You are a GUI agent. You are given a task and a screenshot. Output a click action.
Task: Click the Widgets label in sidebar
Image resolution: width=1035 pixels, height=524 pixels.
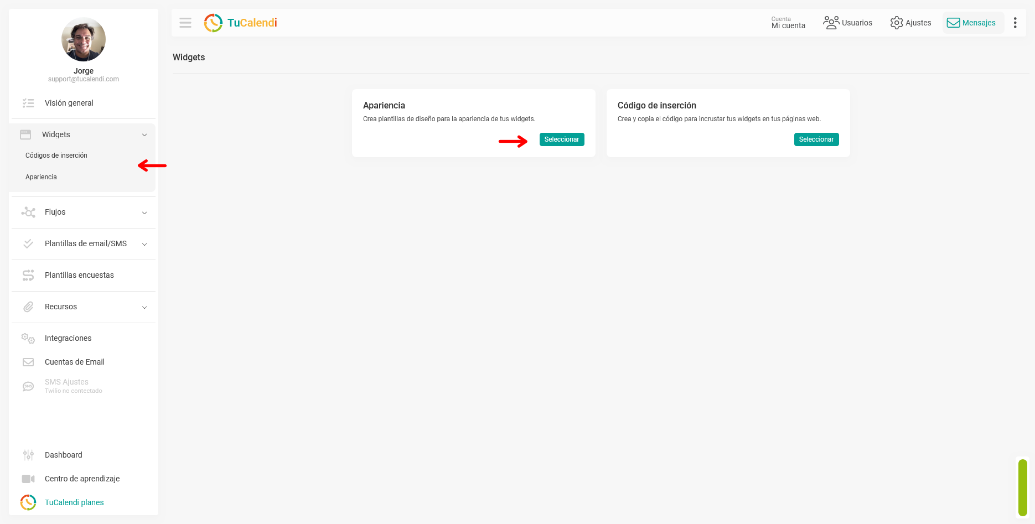click(x=56, y=134)
